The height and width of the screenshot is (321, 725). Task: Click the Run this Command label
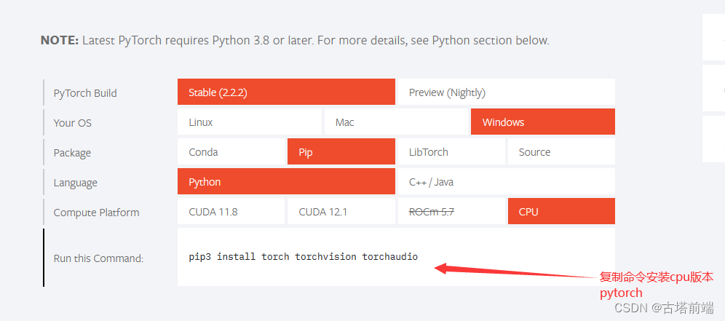pos(98,258)
